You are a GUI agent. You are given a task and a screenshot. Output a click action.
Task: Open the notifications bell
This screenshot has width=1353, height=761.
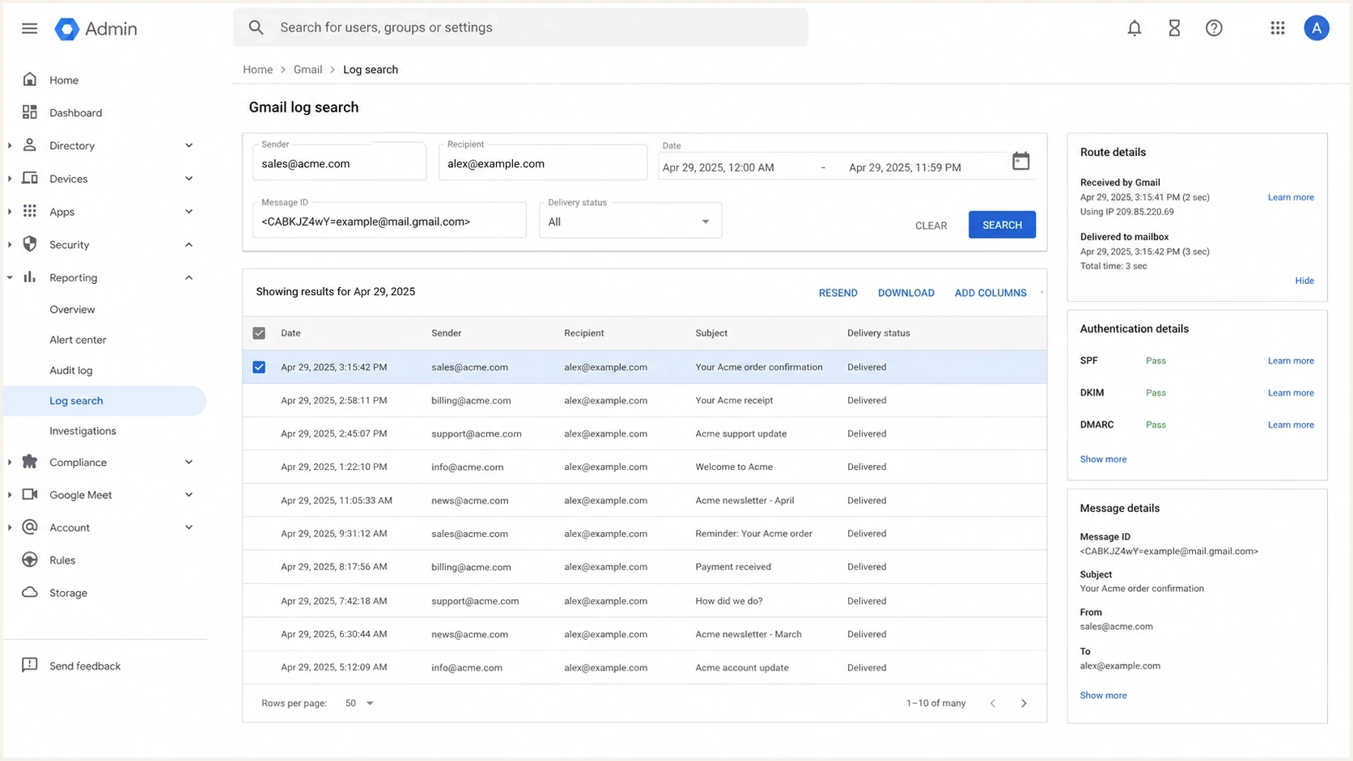(x=1135, y=28)
